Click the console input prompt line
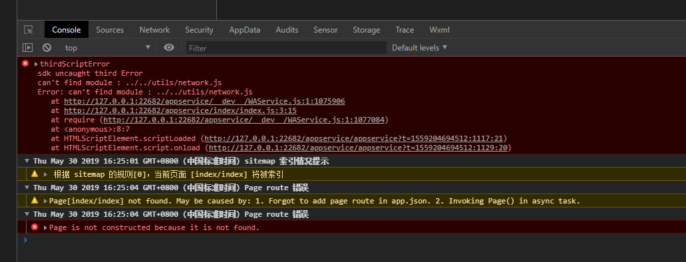Viewport: 686px width, 262px height. coord(351,239)
